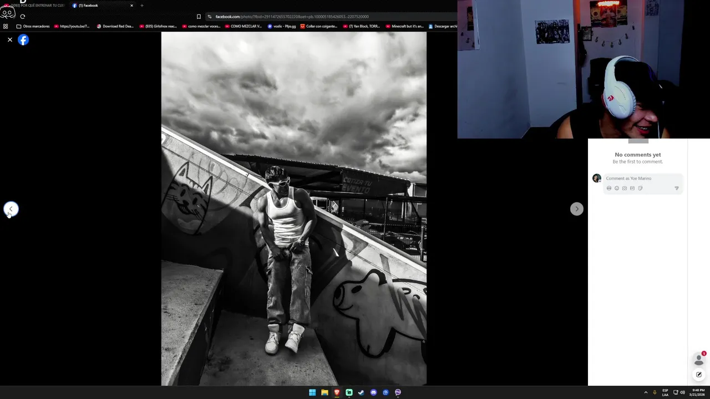Open the 'Minecraft but it's an...' bookmark
This screenshot has height=399, width=710.
pos(404,26)
